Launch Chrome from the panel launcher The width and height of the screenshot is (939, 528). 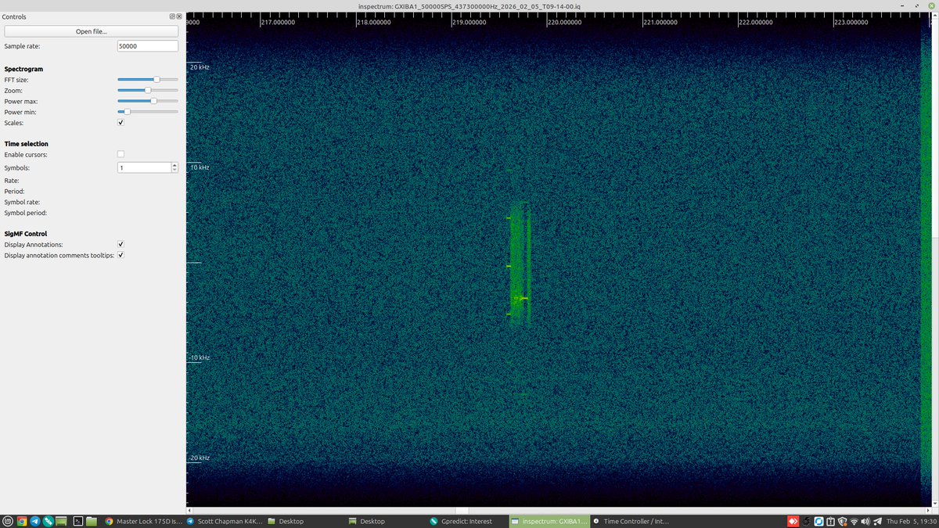22,521
